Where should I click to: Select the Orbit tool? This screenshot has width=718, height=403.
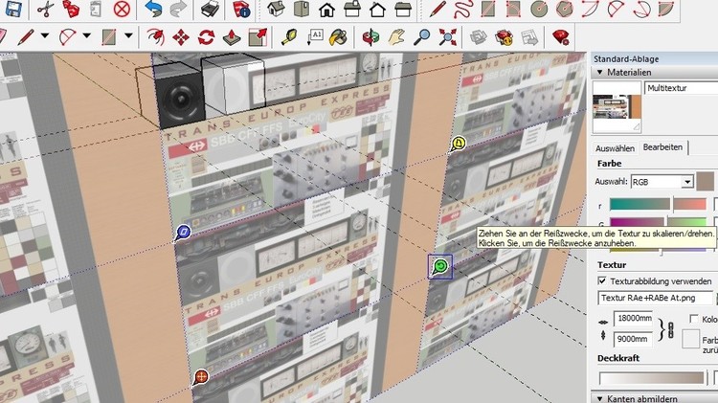point(370,37)
